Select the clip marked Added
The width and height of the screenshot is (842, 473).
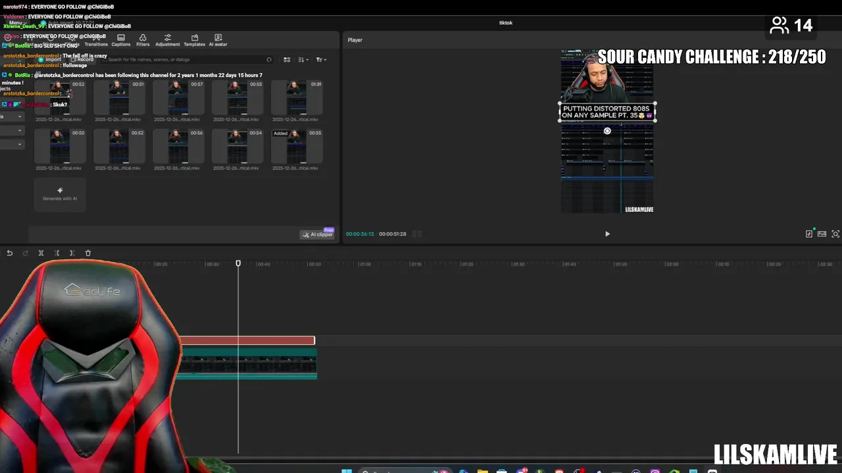tap(297, 146)
